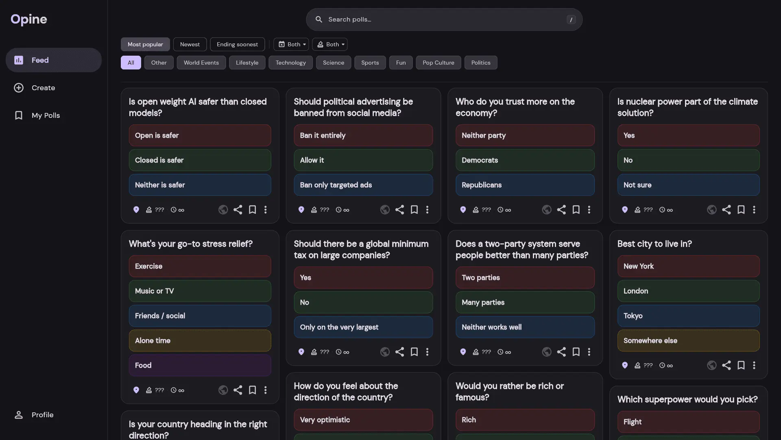Sort polls by Most popular

point(145,44)
